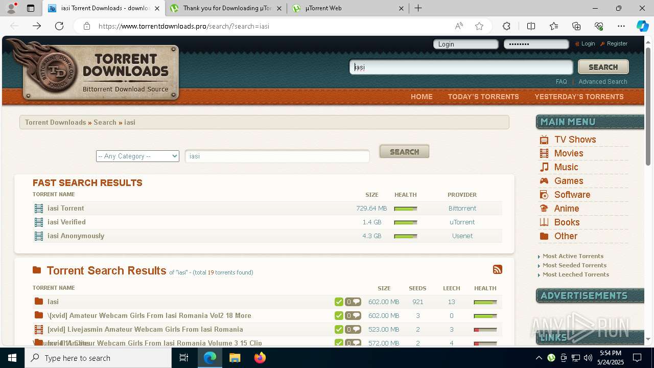The height and width of the screenshot is (368, 654).
Task: Open the Books category link
Action: point(567,222)
